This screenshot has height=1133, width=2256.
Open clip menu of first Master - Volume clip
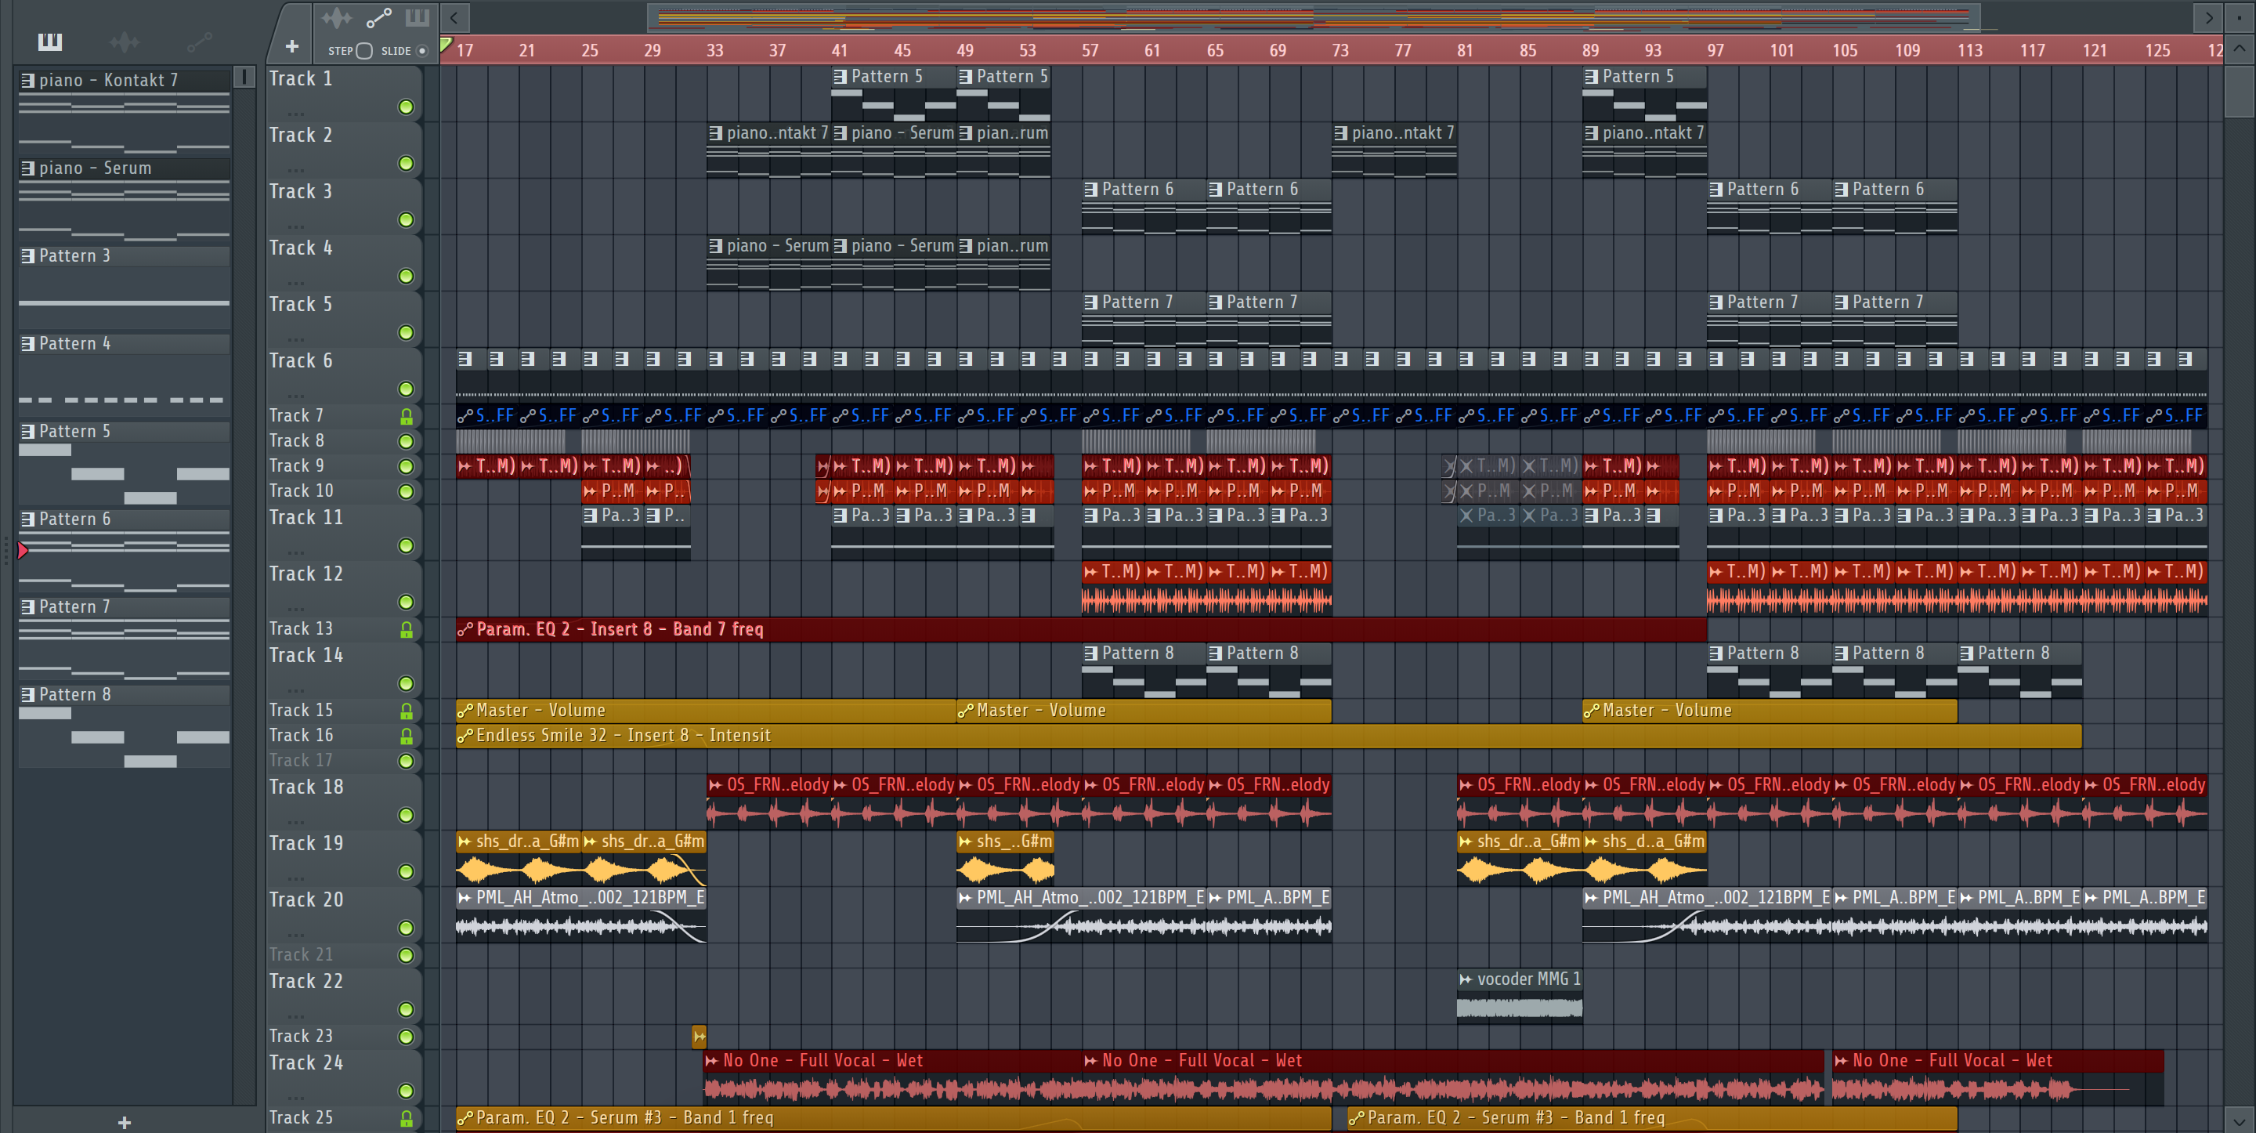(465, 711)
